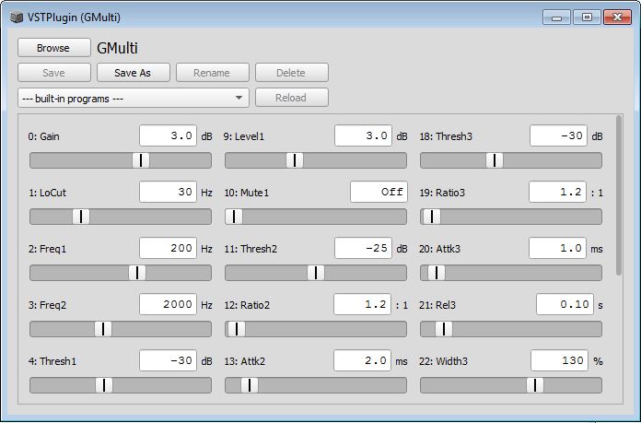The width and height of the screenshot is (641, 423).
Task: Click the Gain slider handle
Action: point(140,160)
